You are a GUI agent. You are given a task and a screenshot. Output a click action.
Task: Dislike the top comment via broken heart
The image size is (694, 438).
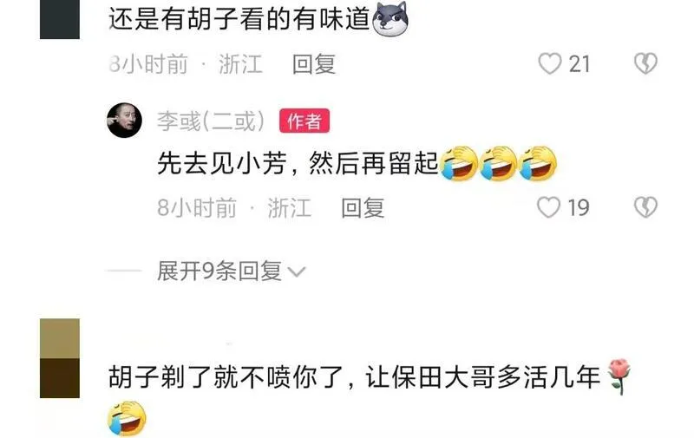tap(645, 63)
